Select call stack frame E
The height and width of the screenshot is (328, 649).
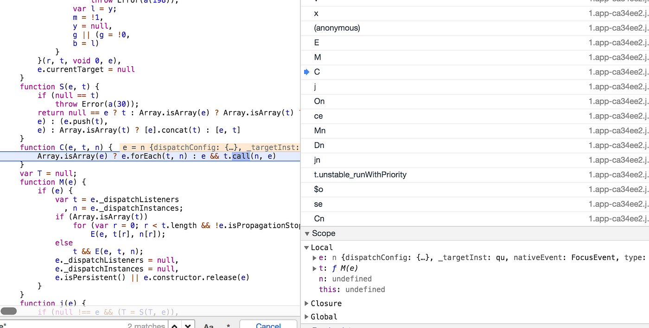coord(475,43)
